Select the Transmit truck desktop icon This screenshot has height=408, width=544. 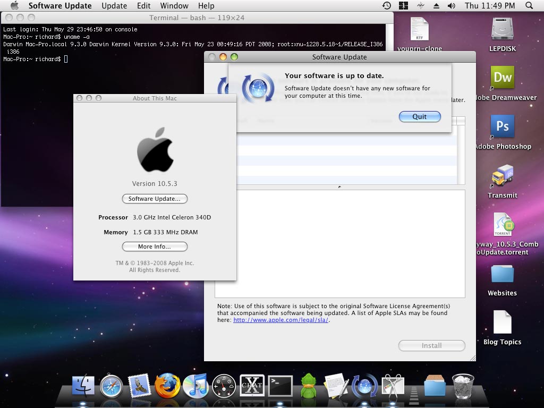click(503, 175)
